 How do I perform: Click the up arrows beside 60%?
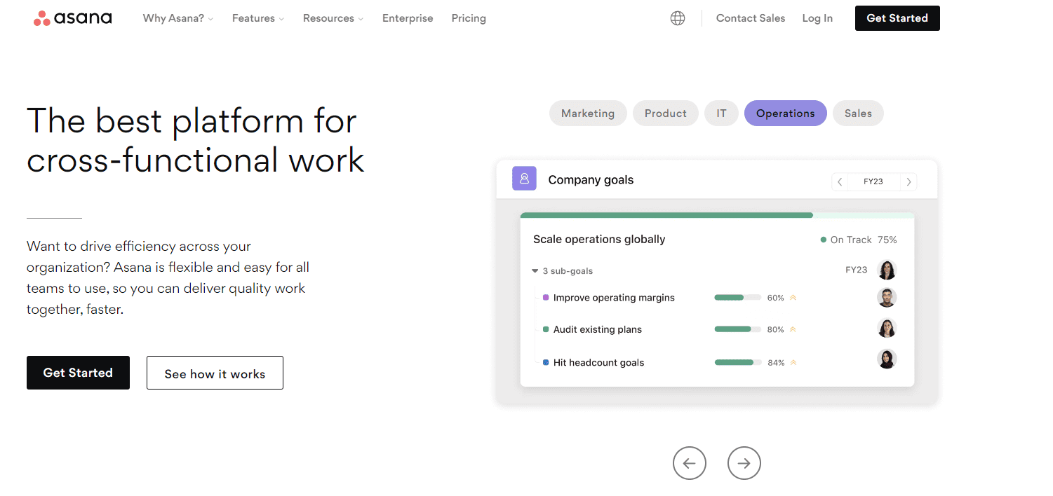point(793,298)
